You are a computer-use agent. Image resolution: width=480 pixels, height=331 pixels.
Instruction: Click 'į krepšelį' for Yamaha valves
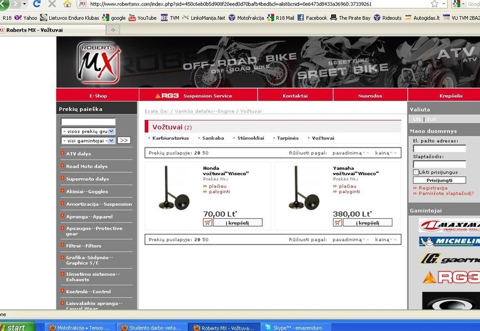[367, 222]
